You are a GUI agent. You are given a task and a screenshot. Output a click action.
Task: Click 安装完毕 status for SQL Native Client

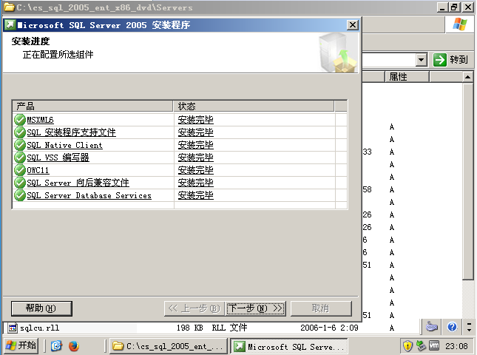click(x=195, y=145)
